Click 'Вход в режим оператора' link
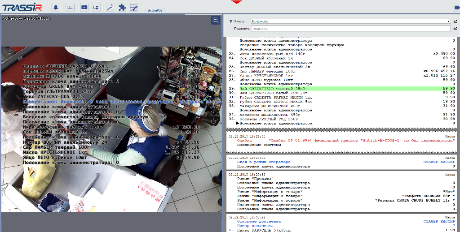Image resolution: width=460 pixels, height=232 pixels. 264,162
